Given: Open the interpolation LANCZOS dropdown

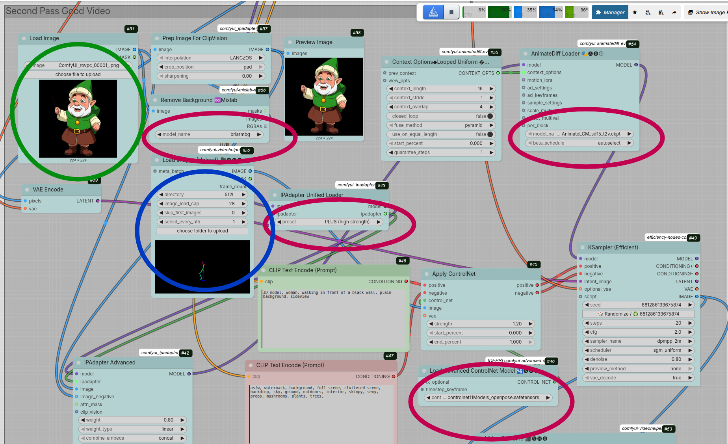Looking at the screenshot, I should [x=211, y=58].
